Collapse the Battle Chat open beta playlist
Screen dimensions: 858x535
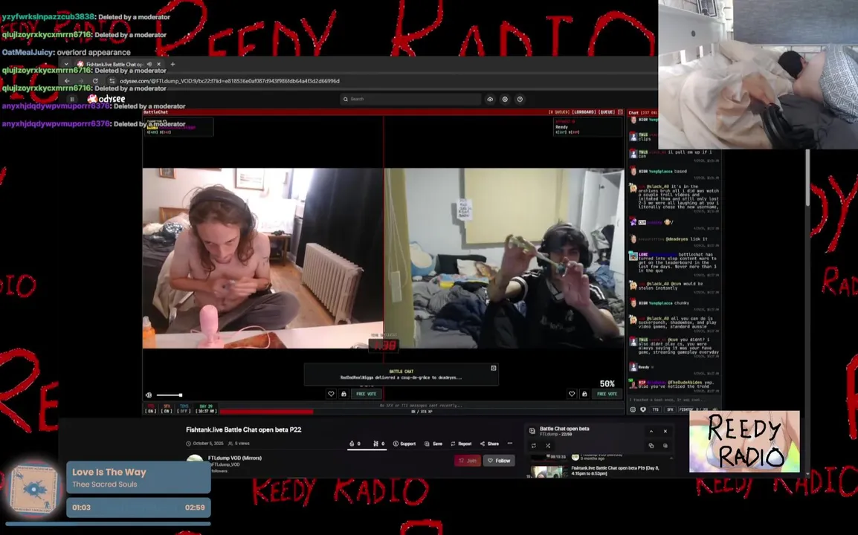click(651, 431)
